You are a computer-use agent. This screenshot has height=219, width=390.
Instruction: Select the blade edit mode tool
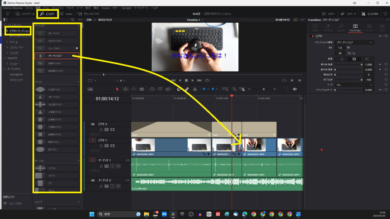click(x=142, y=89)
